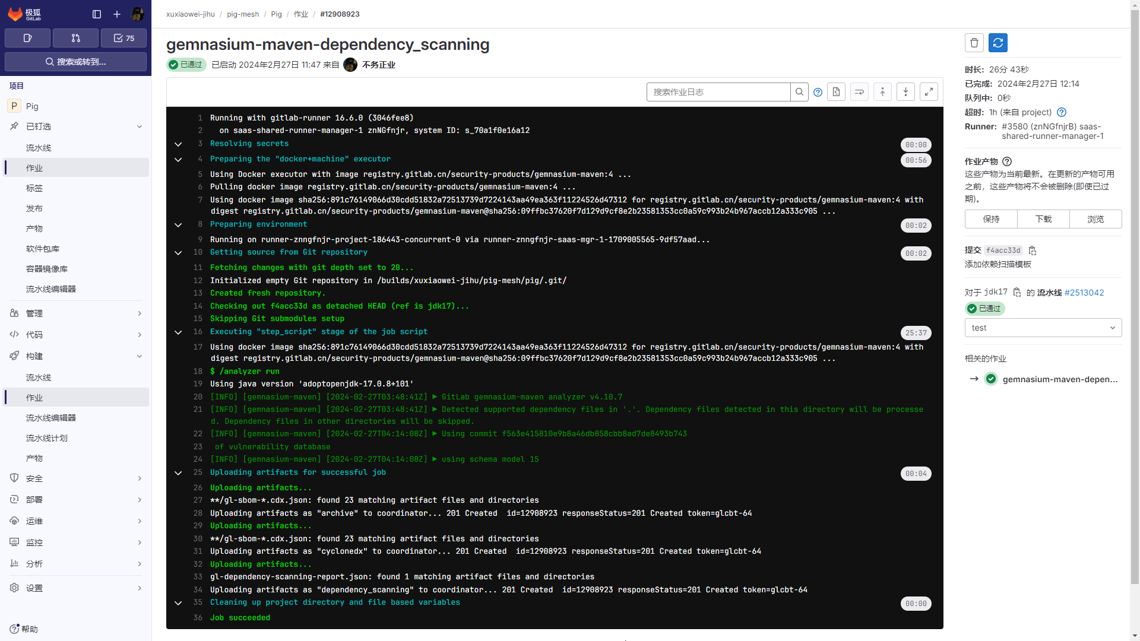Open the merge requests sidebar icon
The width and height of the screenshot is (1140, 641).
click(x=75, y=38)
